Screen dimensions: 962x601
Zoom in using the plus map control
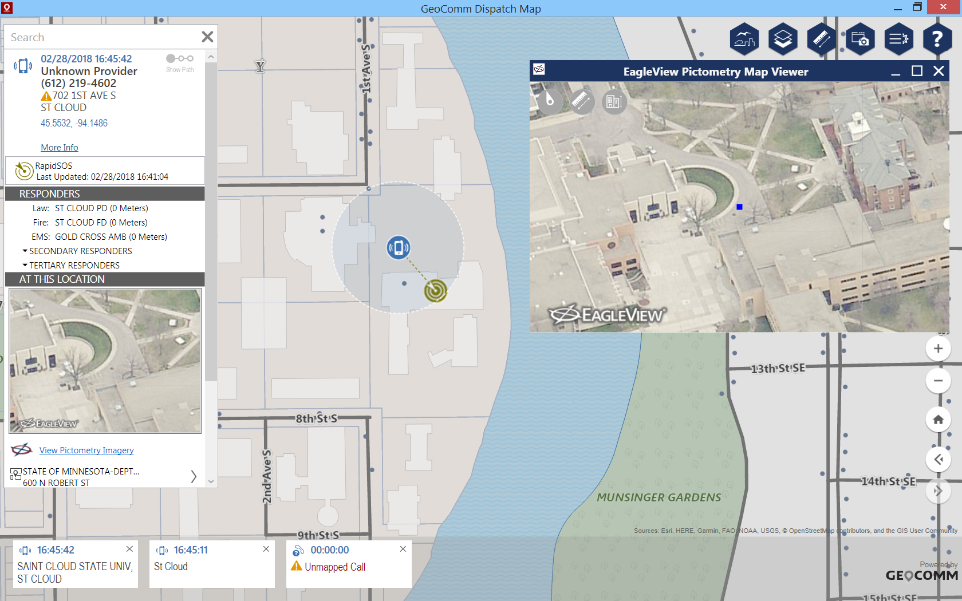938,349
